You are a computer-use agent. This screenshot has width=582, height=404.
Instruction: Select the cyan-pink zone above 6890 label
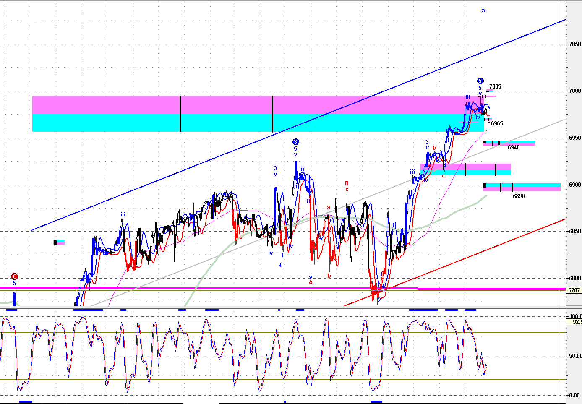522,187
